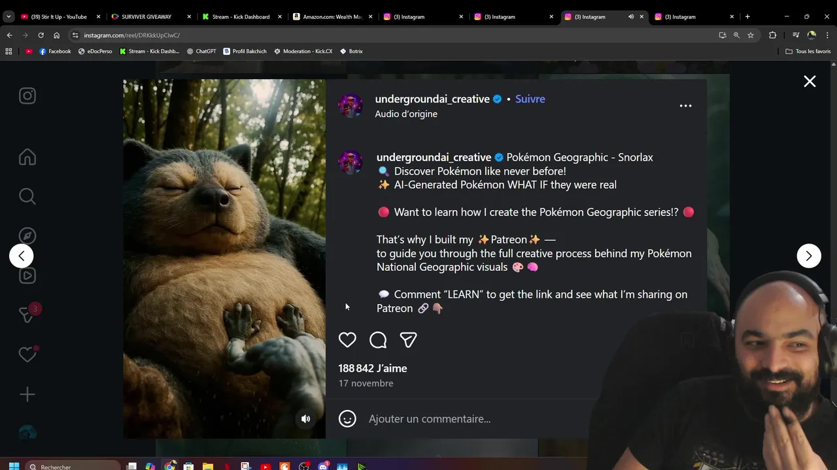The image size is (837, 470).
Task: Go back in browser history
Action: pyautogui.click(x=9, y=35)
